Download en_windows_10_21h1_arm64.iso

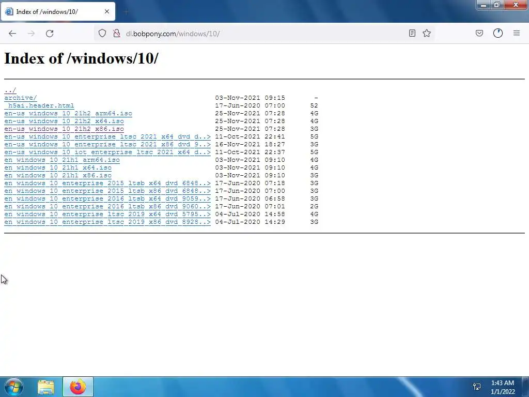(x=62, y=160)
